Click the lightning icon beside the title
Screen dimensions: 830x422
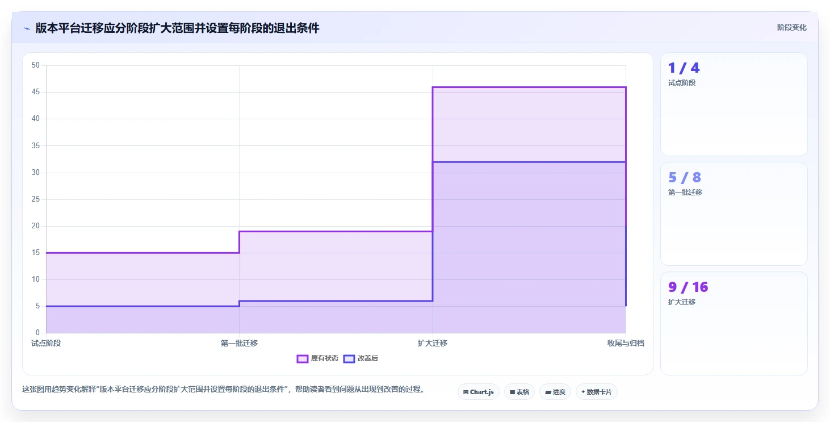27,28
